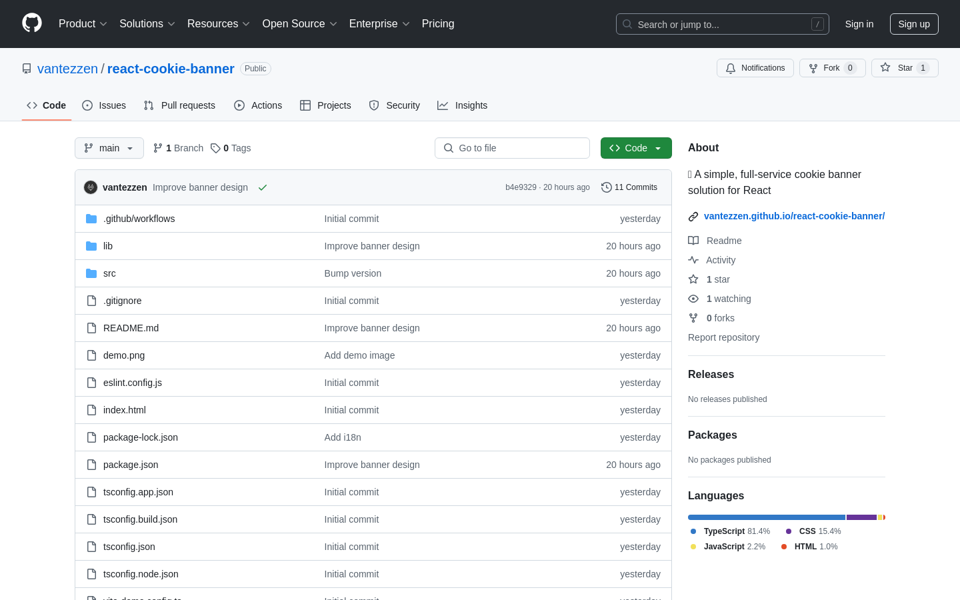Image resolution: width=960 pixels, height=600 pixels.
Task: Click Report repository
Action: [x=723, y=337]
